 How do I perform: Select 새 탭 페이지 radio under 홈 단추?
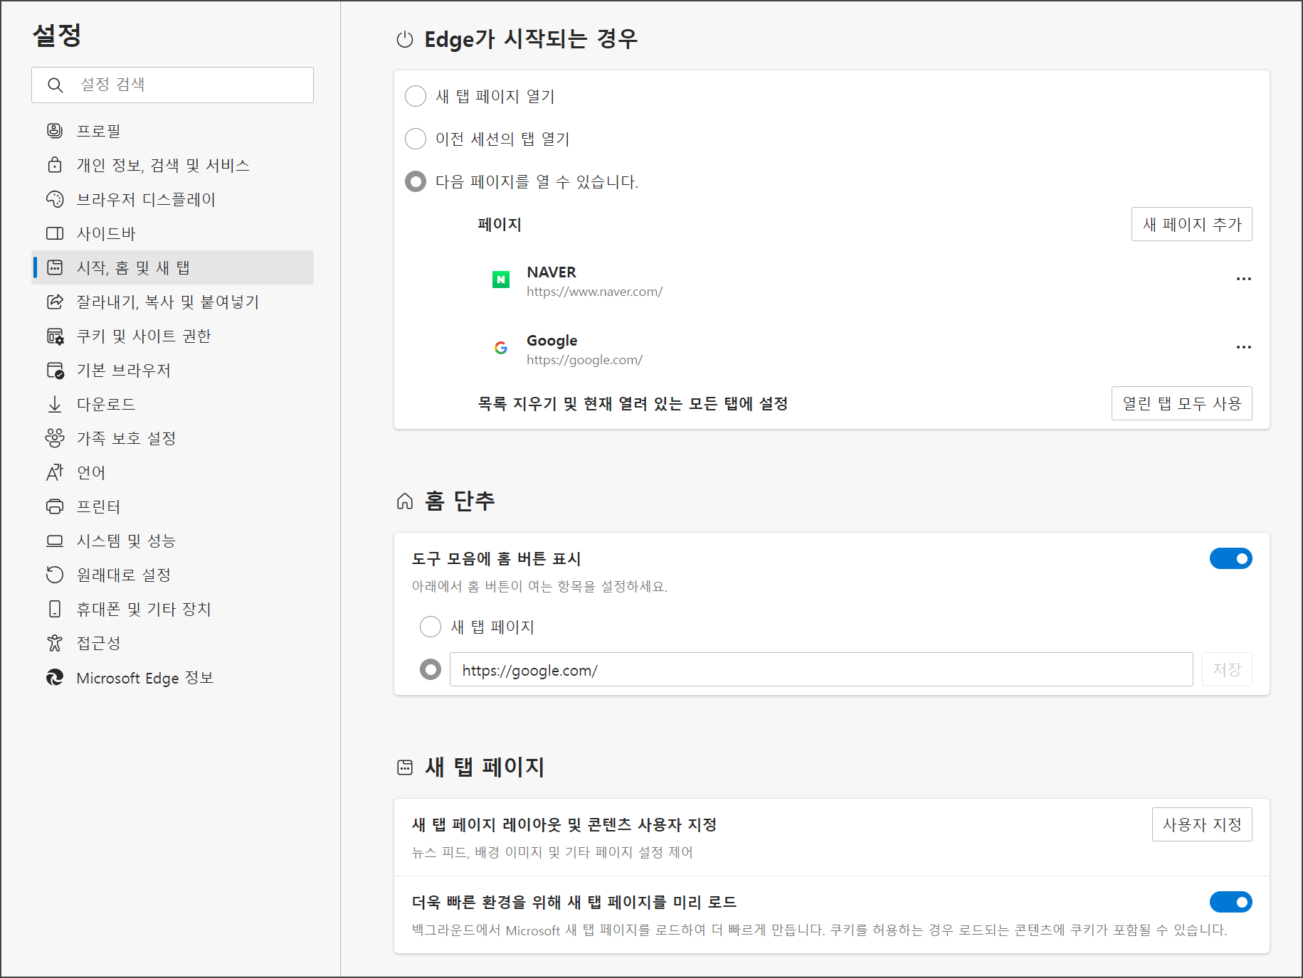[431, 627]
